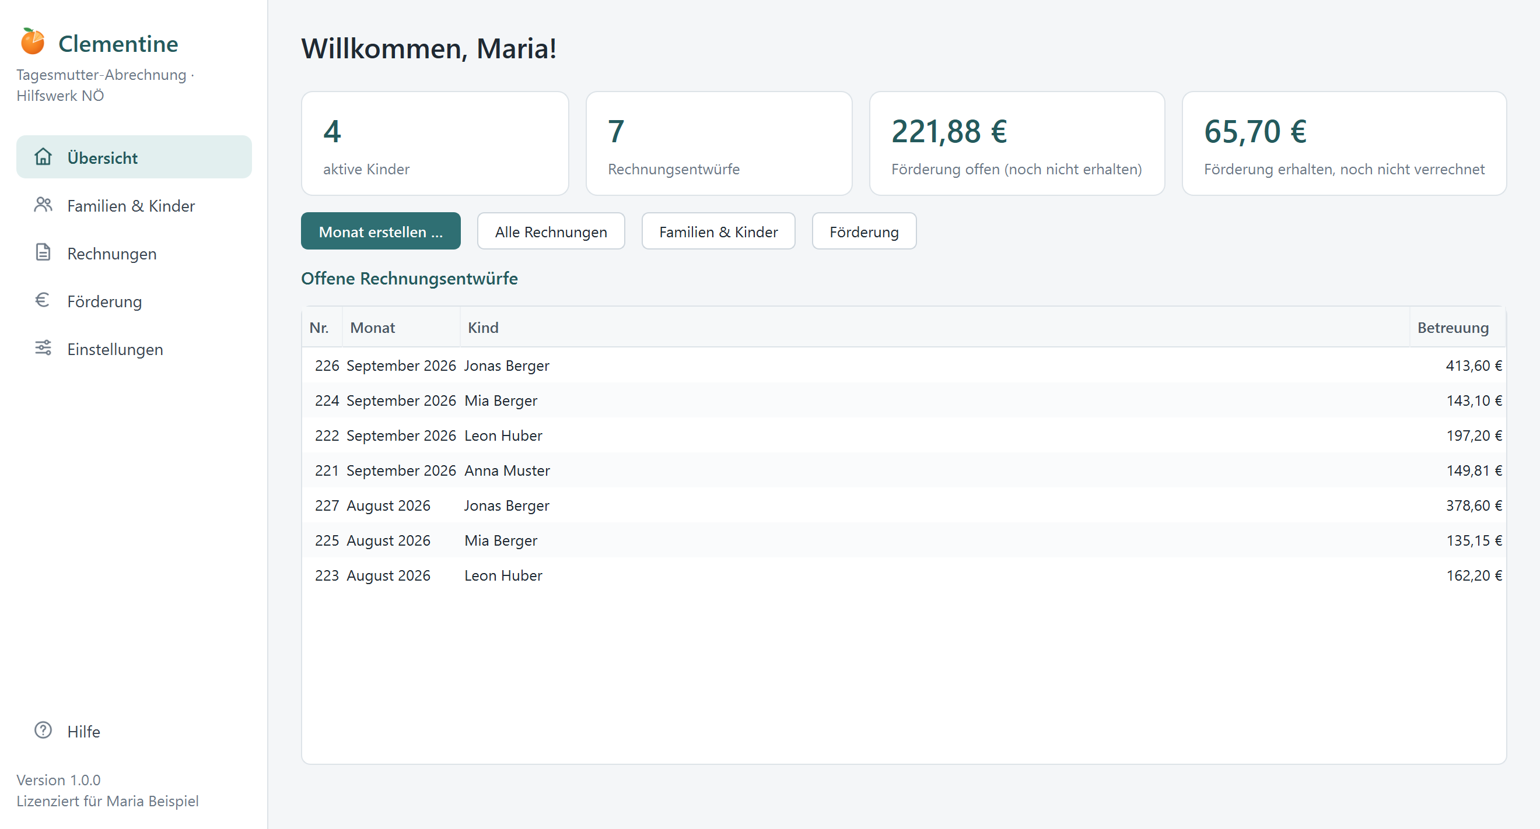This screenshot has height=829, width=1540.
Task: Open draft 226 for Jonas Berger
Action: (x=904, y=365)
